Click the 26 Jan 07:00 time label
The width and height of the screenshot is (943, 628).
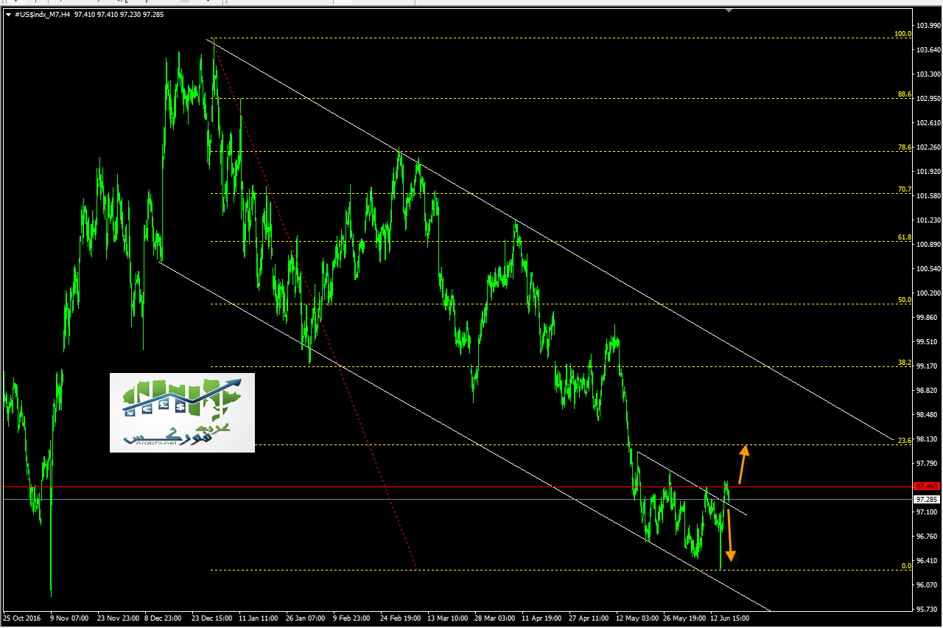[x=305, y=619]
